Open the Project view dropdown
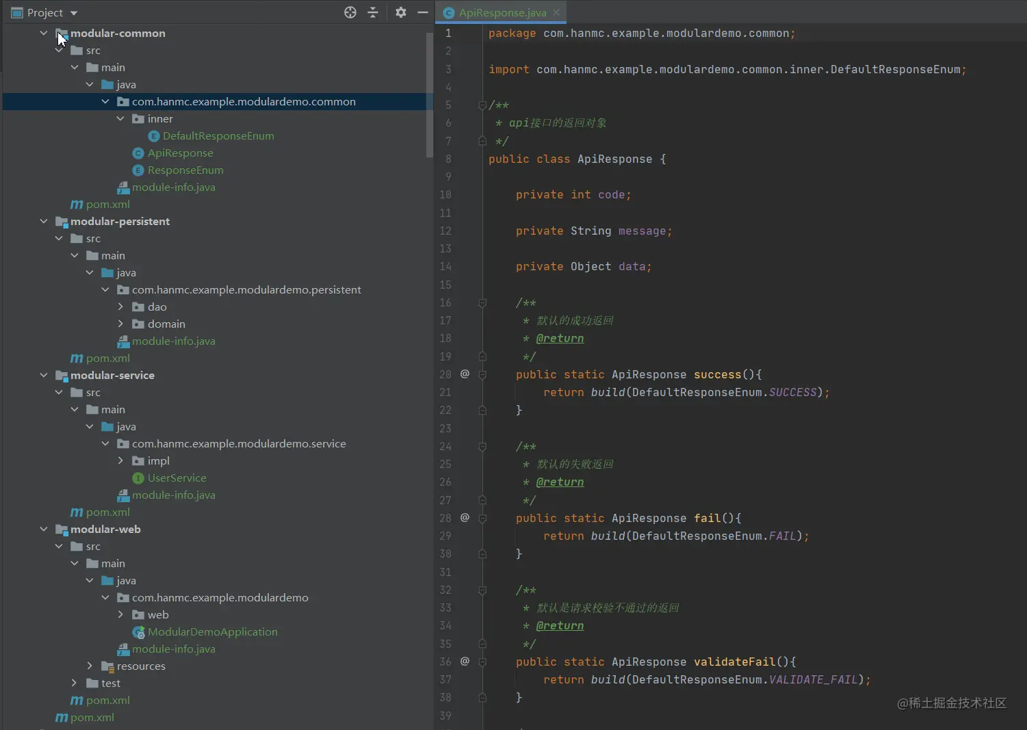Image resolution: width=1027 pixels, height=730 pixels. pos(74,13)
